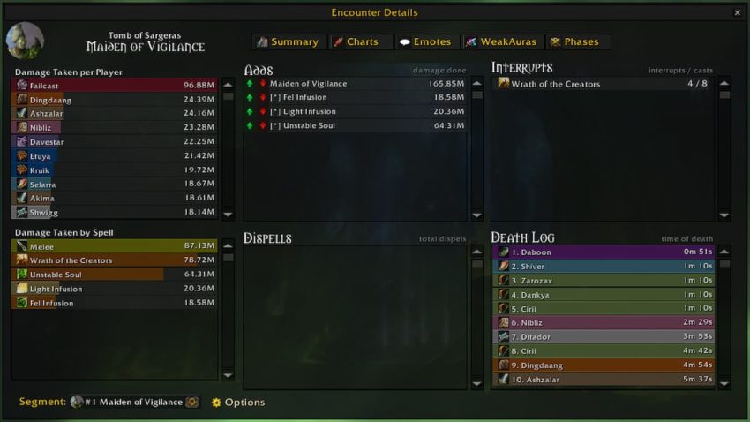The image size is (750, 422).
Task: Click the Failcast class icon
Action: coord(22,85)
